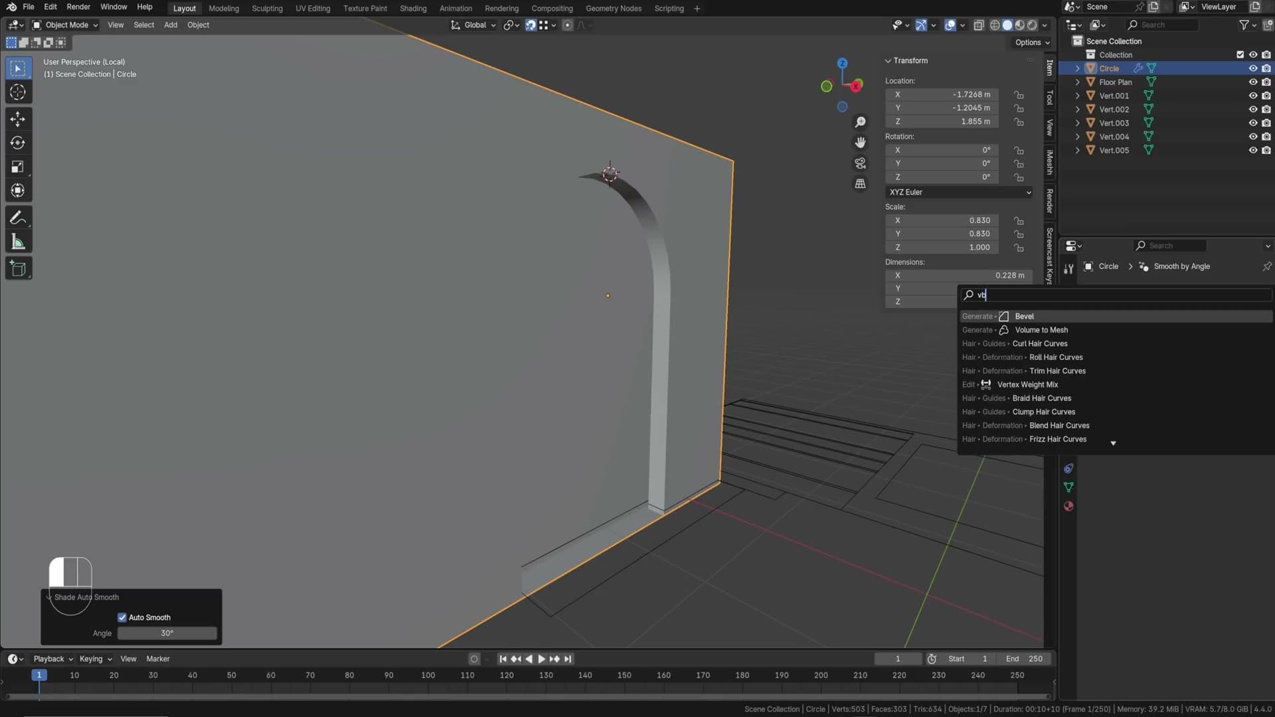This screenshot has width=1275, height=717.
Task: Open the XYZ Euler rotation mode dropdown
Action: coord(959,193)
